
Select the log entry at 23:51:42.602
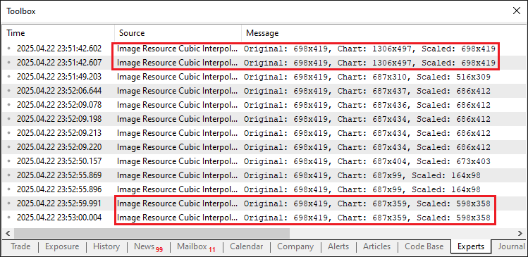[264, 49]
